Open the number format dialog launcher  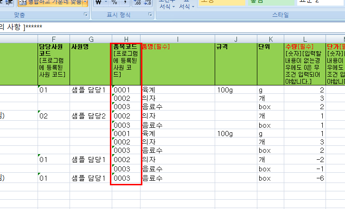[150, 15]
